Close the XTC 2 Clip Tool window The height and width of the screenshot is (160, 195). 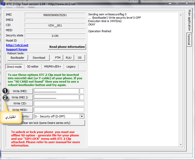187,3
